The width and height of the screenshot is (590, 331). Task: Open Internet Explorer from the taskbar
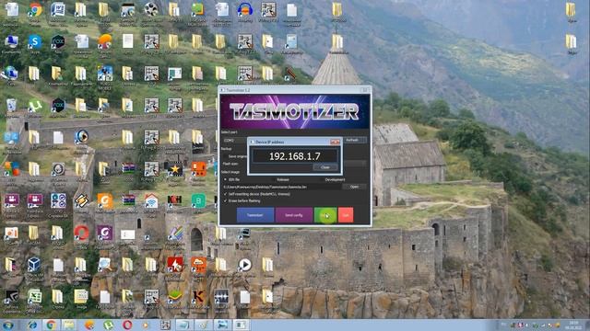click(32, 325)
